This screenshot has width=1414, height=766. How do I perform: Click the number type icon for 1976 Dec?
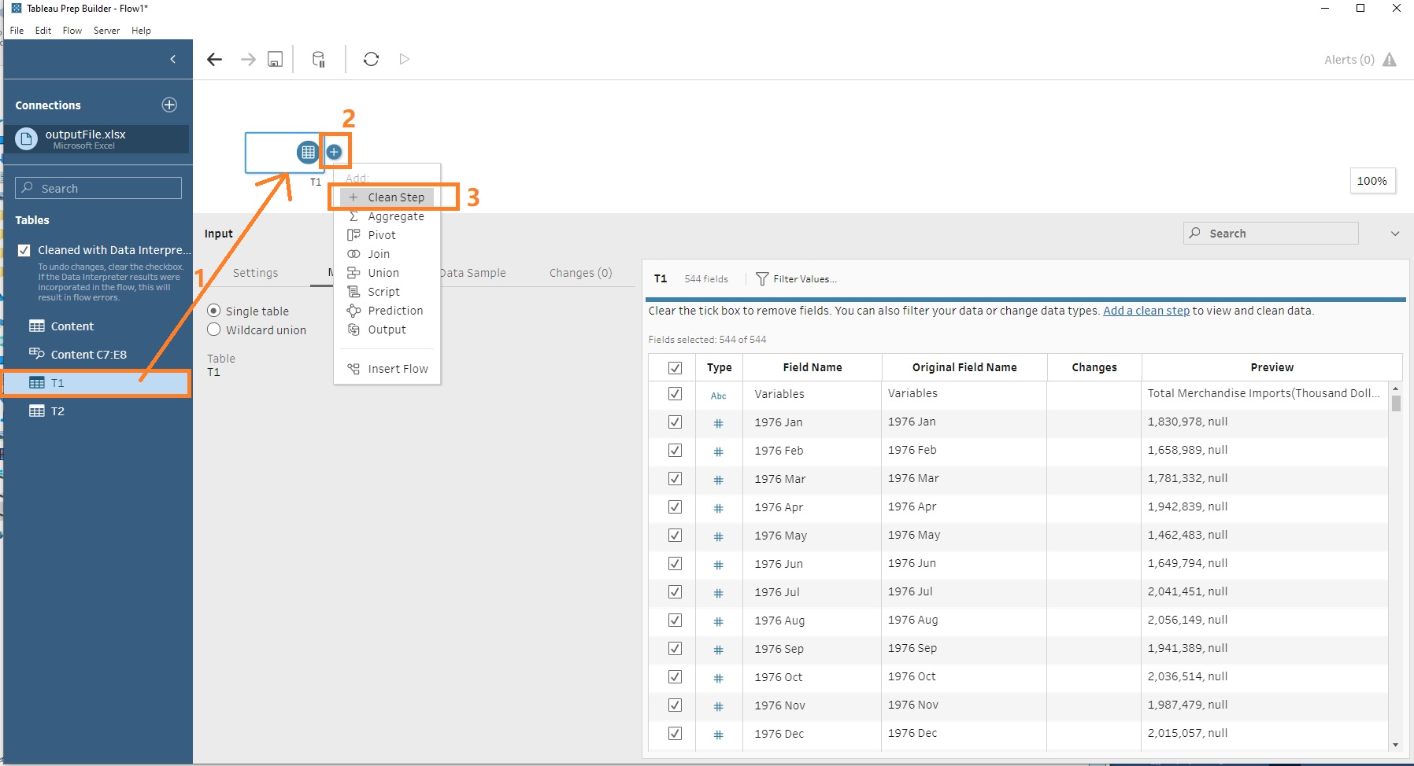pyautogui.click(x=718, y=735)
